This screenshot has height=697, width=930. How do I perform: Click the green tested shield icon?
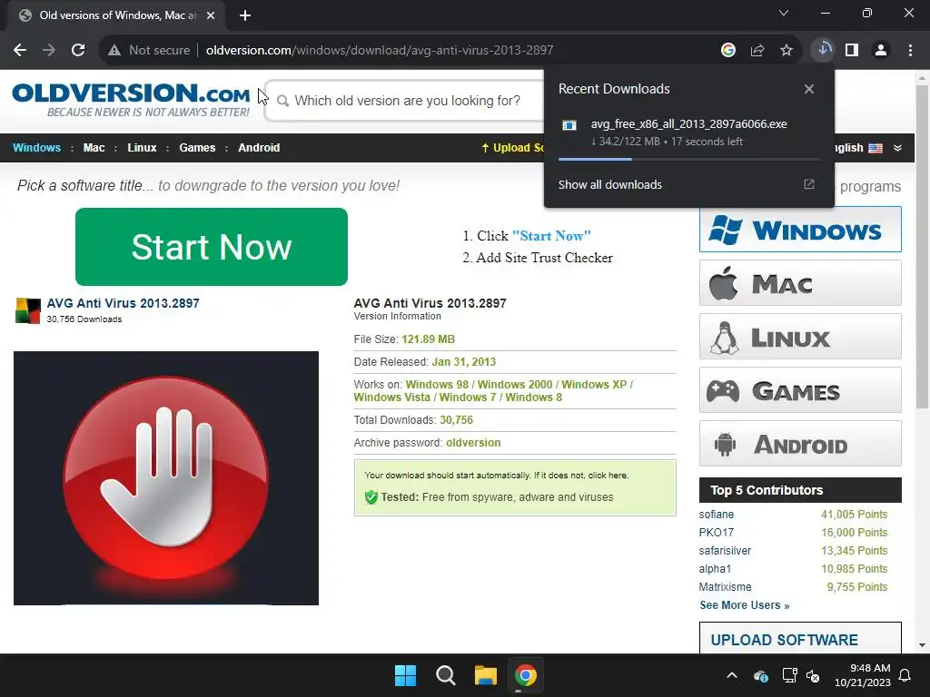pyautogui.click(x=371, y=497)
